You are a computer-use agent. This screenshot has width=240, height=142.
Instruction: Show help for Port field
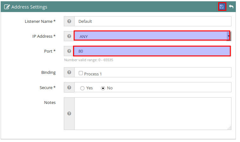[x=69, y=51]
